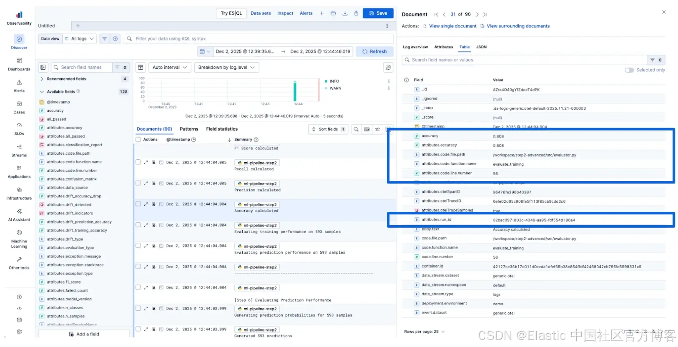The height and width of the screenshot is (347, 678).
Task: Select the Generating prediction probabilities row checkbox
Action: click(138, 308)
